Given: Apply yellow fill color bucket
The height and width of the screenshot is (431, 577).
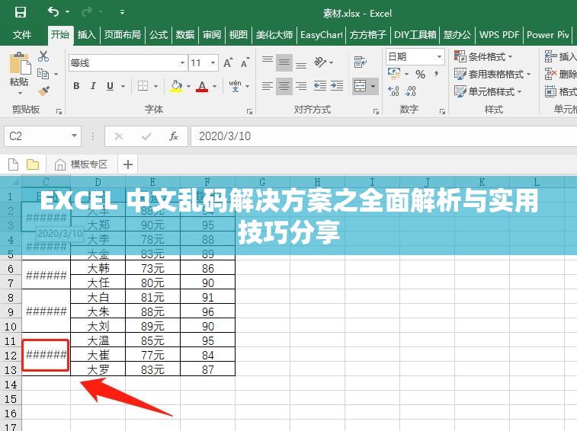Looking at the screenshot, I should (x=176, y=86).
